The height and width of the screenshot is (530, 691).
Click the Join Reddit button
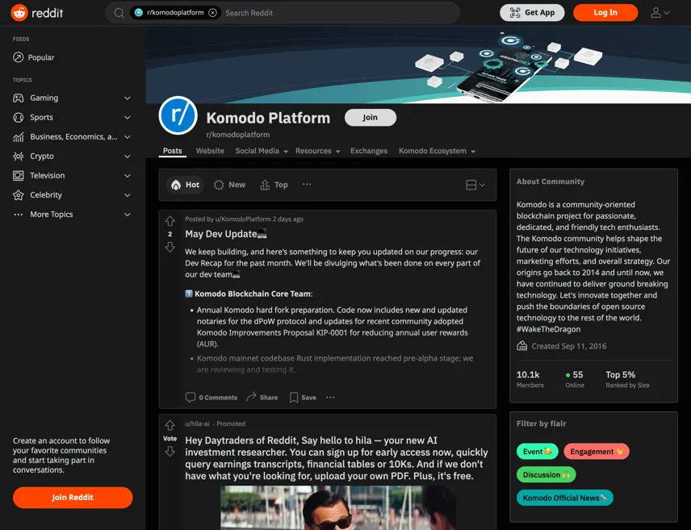[x=73, y=498]
